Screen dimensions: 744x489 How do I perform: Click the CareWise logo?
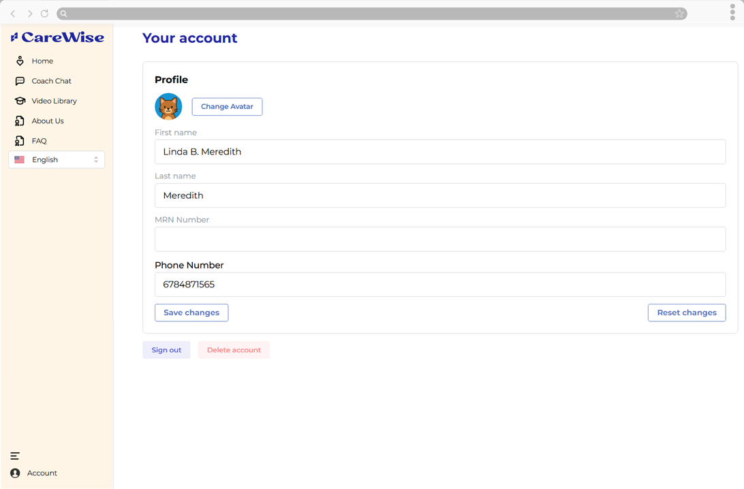[57, 37]
